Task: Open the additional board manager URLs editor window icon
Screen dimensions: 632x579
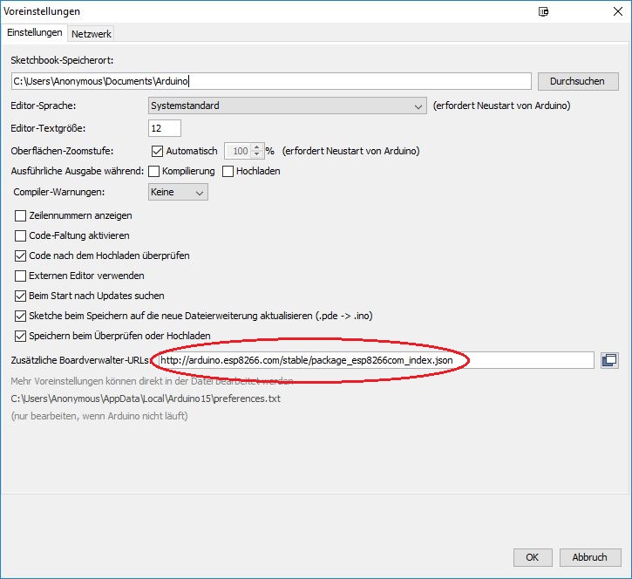Action: [609, 360]
